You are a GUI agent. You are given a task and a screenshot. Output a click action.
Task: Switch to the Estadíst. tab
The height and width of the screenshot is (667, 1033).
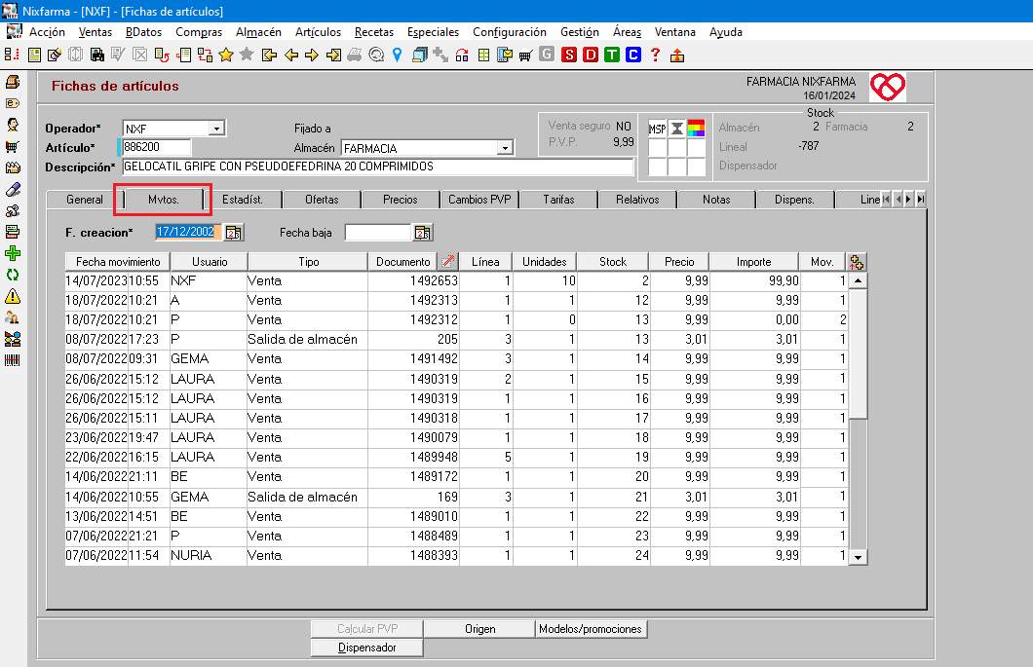[x=243, y=200]
